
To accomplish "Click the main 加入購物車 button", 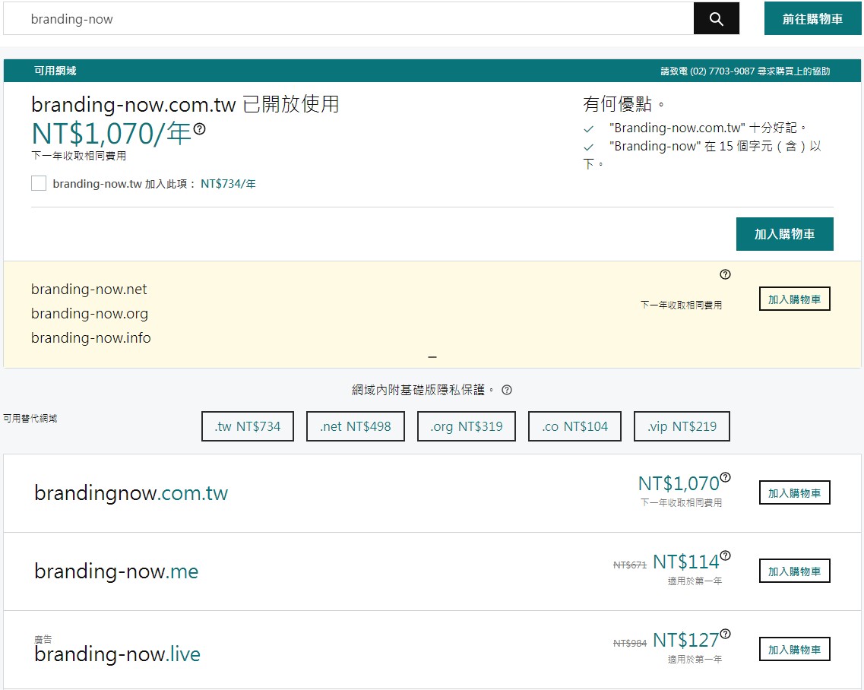I will (x=784, y=234).
